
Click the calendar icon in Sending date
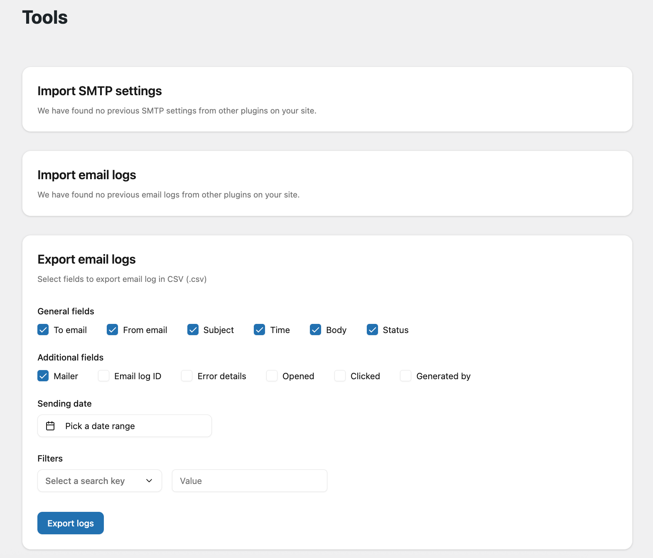pos(50,426)
